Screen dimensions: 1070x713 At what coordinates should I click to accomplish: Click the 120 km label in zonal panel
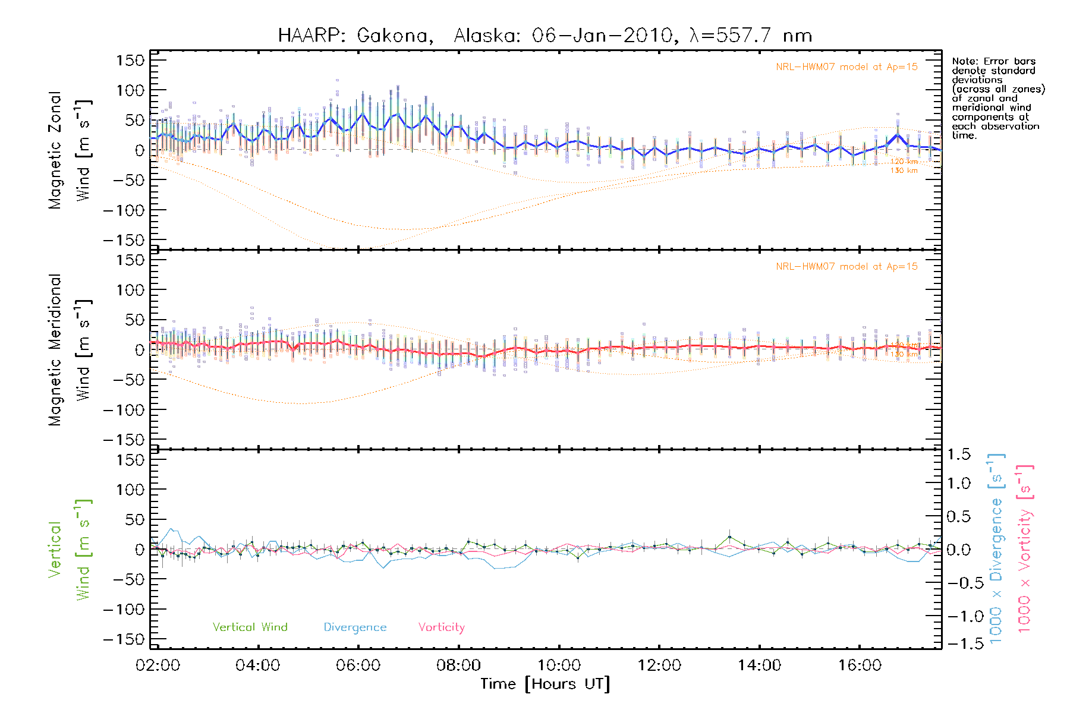(904, 162)
